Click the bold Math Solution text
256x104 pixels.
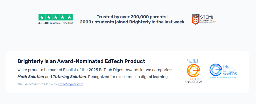click(x=31, y=76)
